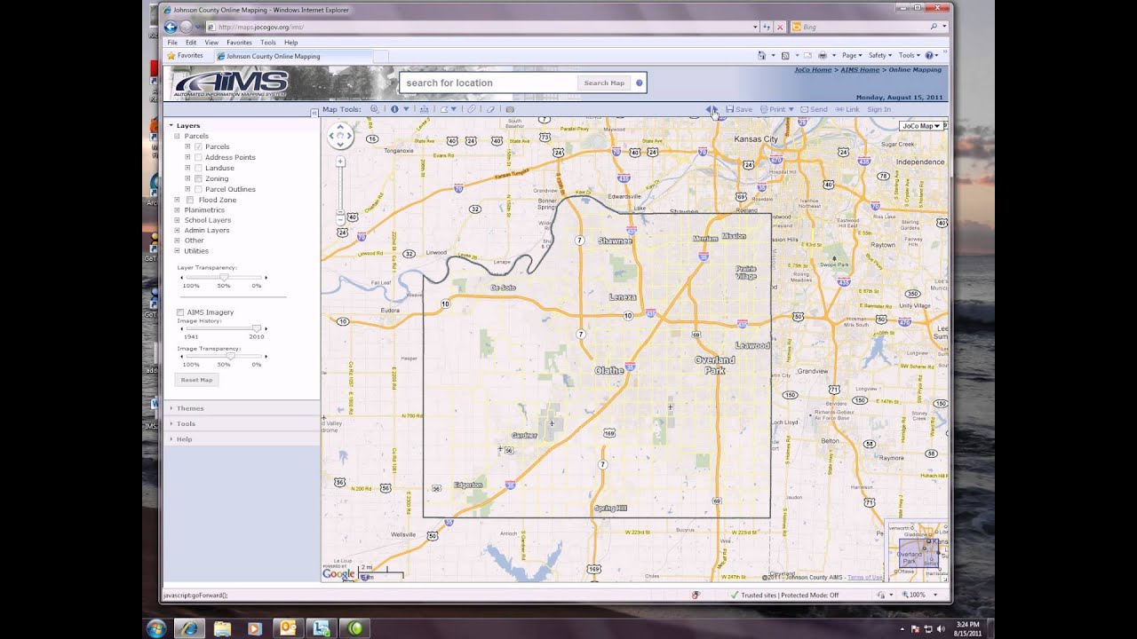Go forward to next map extent
Image resolution: width=1137 pixels, height=639 pixels.
pos(716,109)
